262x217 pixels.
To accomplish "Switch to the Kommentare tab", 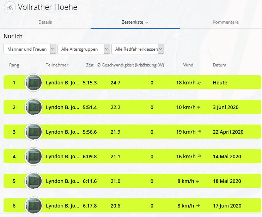I will coord(225,22).
